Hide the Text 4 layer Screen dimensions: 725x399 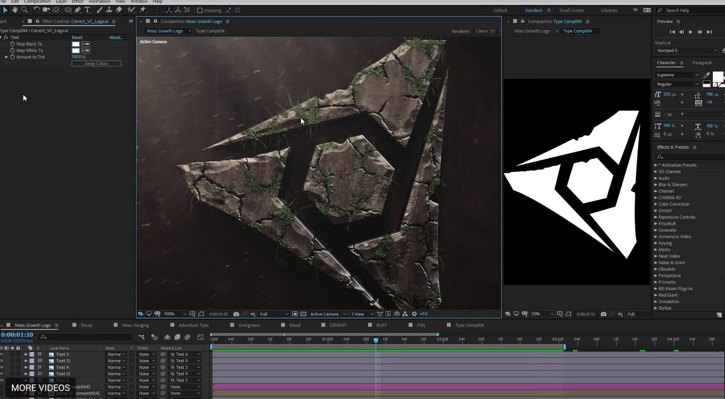[1, 367]
